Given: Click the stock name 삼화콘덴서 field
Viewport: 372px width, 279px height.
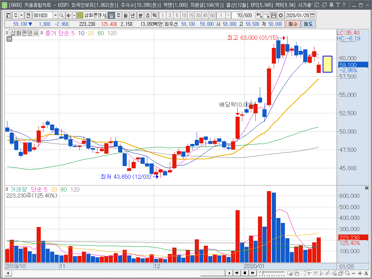Looking at the screenshot, I should 95,15.
